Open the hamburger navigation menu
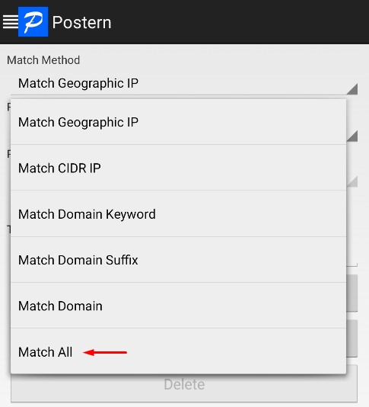 pyautogui.click(x=11, y=22)
